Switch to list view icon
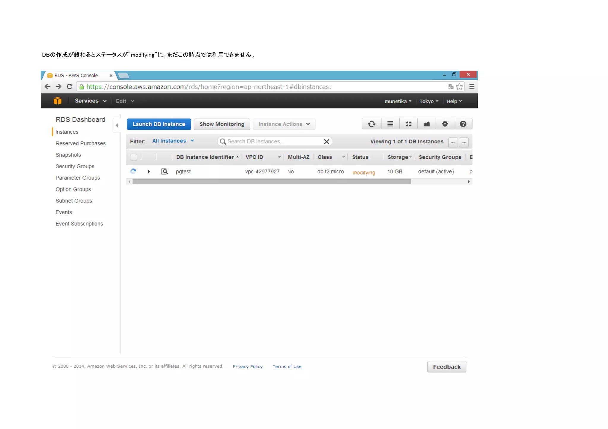Screen dimensions: 608x429 [x=390, y=124]
